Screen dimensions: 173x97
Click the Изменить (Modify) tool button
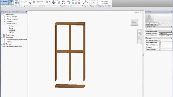[x=5, y=2]
